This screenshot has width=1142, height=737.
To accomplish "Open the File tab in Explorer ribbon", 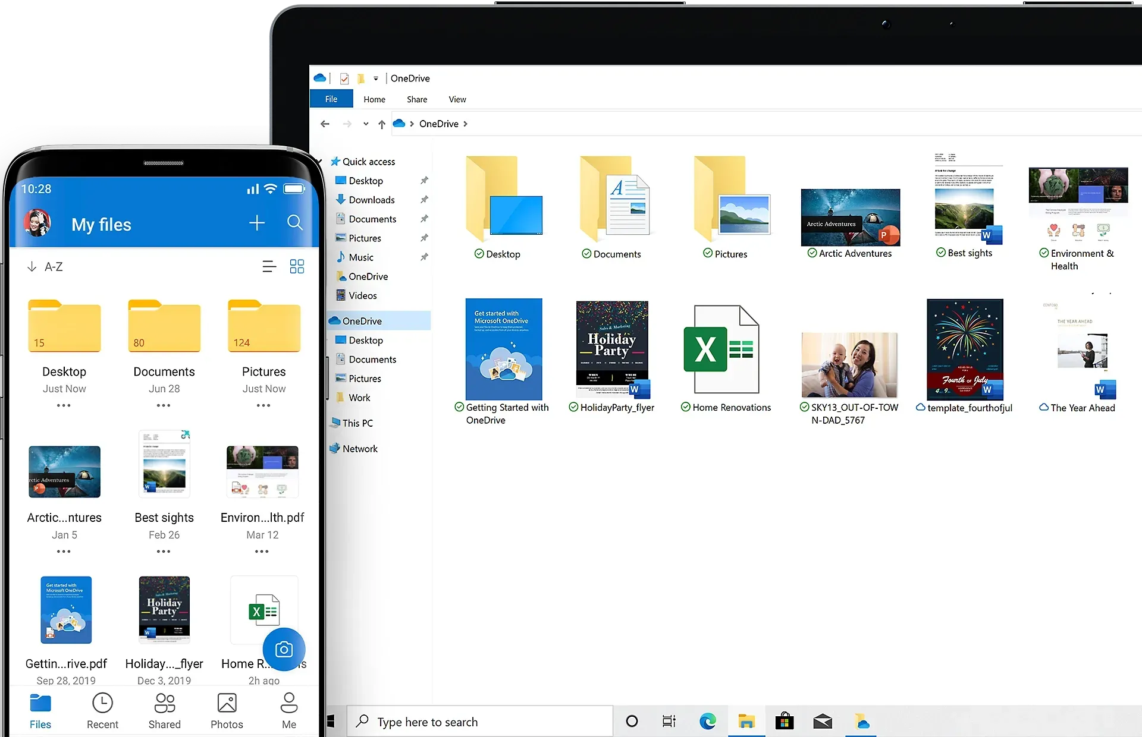I will [x=331, y=99].
